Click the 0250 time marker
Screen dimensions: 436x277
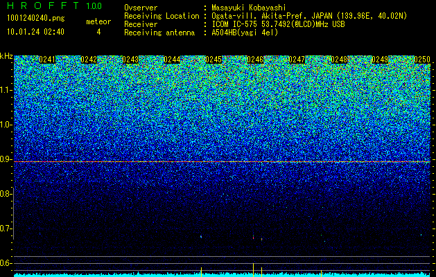[422, 60]
